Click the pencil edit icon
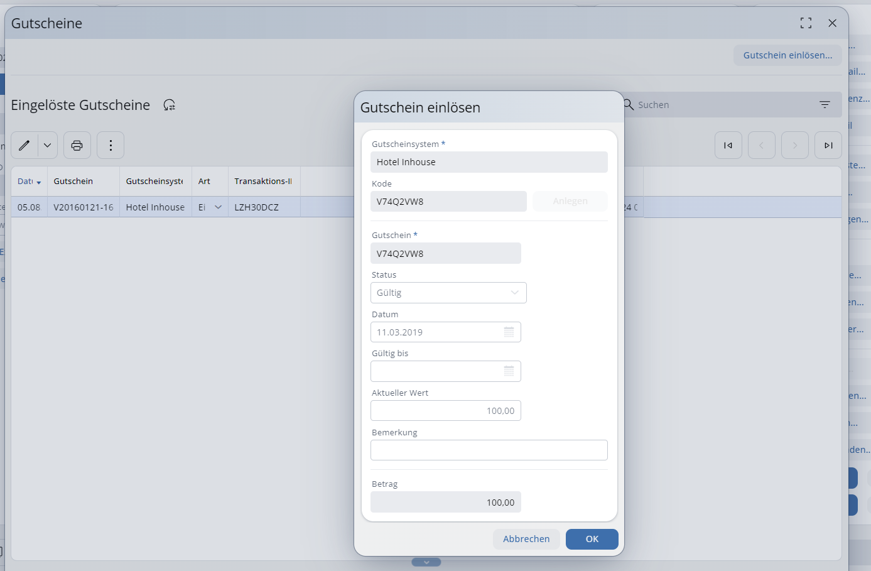The width and height of the screenshot is (871, 571). [24, 146]
